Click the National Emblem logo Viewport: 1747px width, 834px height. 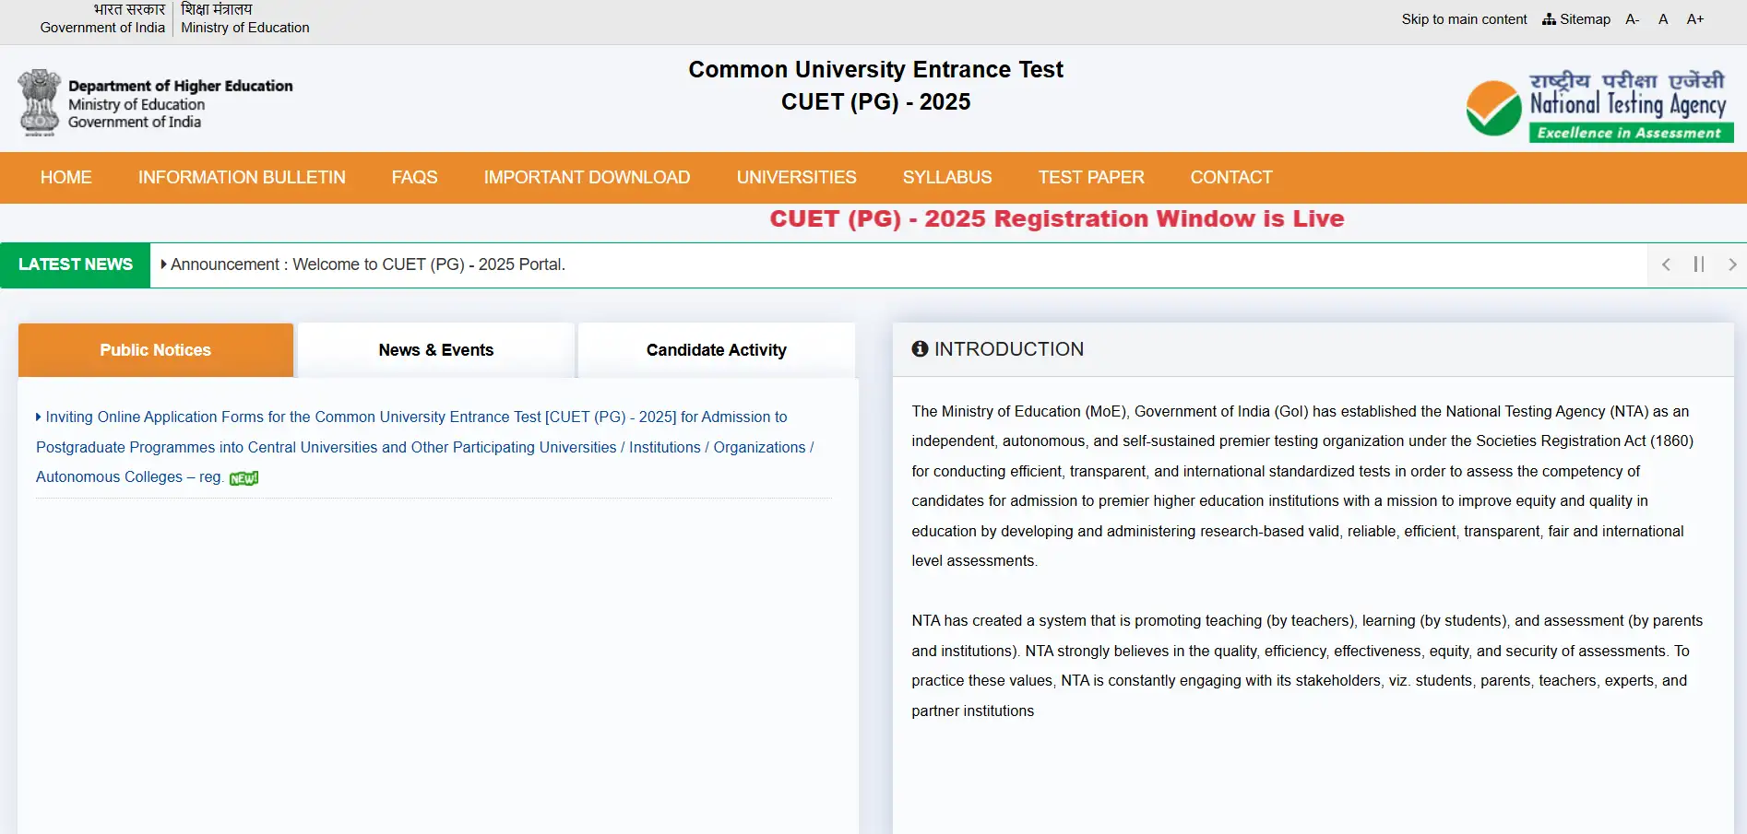[x=40, y=103]
